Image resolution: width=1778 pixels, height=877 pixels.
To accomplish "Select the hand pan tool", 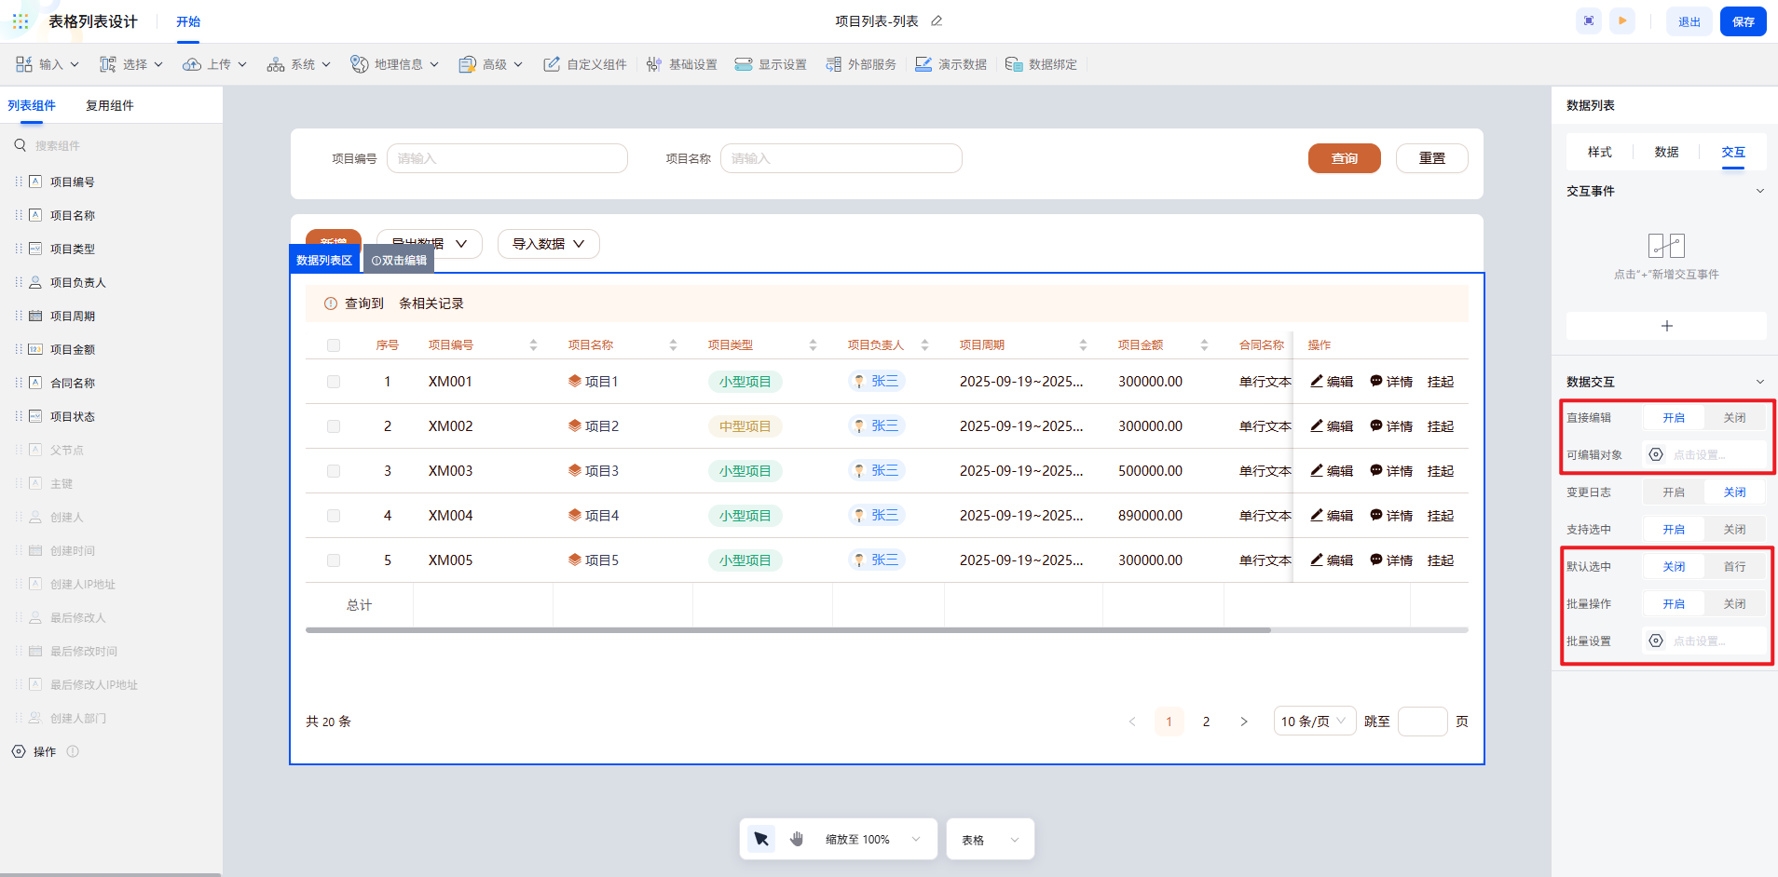I will point(797,839).
